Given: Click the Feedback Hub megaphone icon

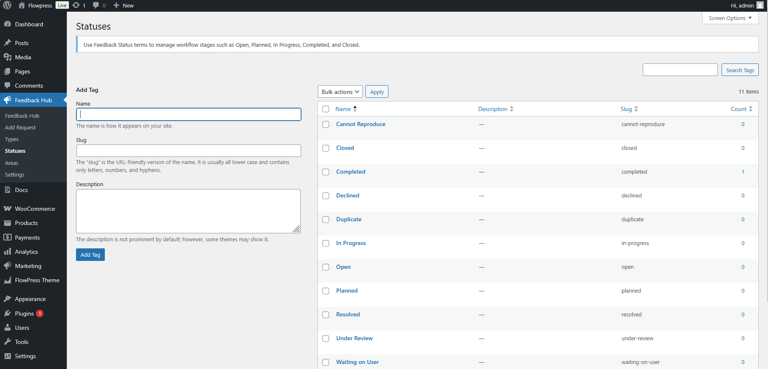Looking at the screenshot, I should tap(8, 100).
